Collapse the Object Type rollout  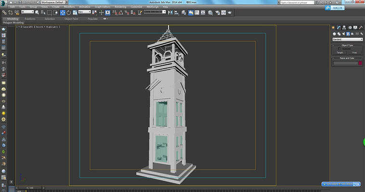coord(347,45)
